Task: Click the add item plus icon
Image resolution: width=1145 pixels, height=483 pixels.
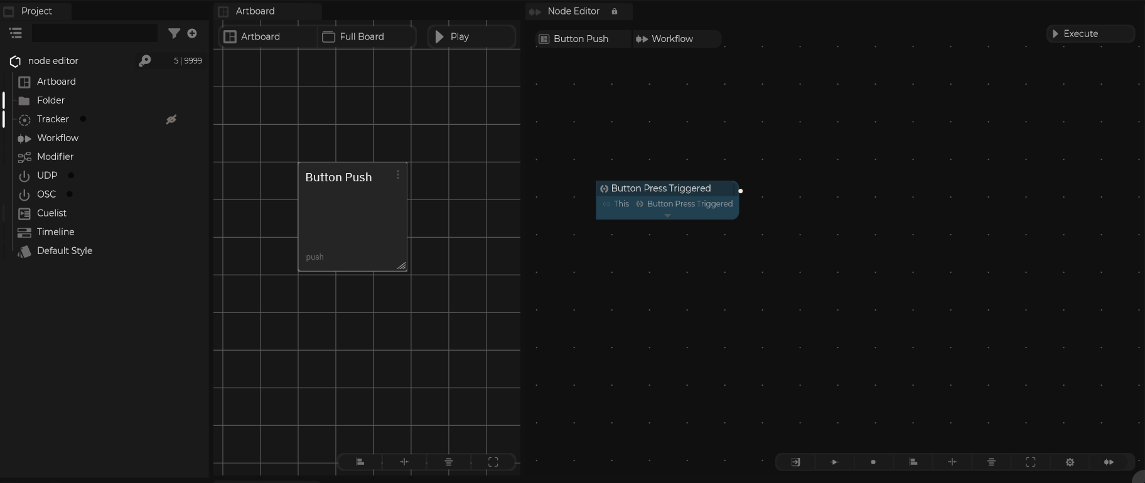Action: tap(192, 33)
